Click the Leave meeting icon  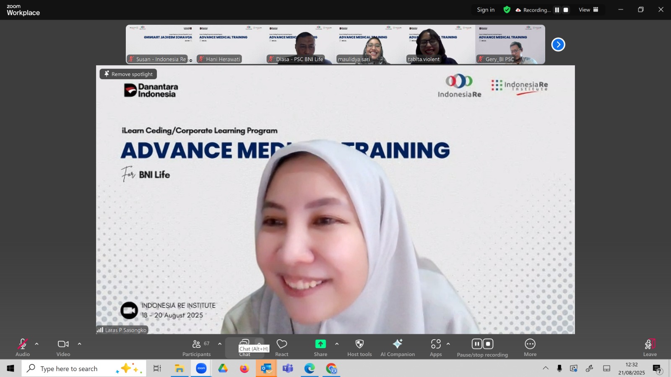pyautogui.click(x=650, y=344)
